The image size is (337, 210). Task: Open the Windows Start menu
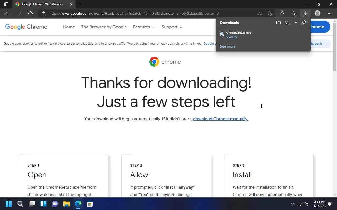(8, 204)
